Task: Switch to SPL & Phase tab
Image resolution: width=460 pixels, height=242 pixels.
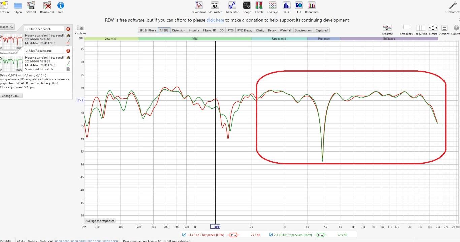Action: [147, 30]
